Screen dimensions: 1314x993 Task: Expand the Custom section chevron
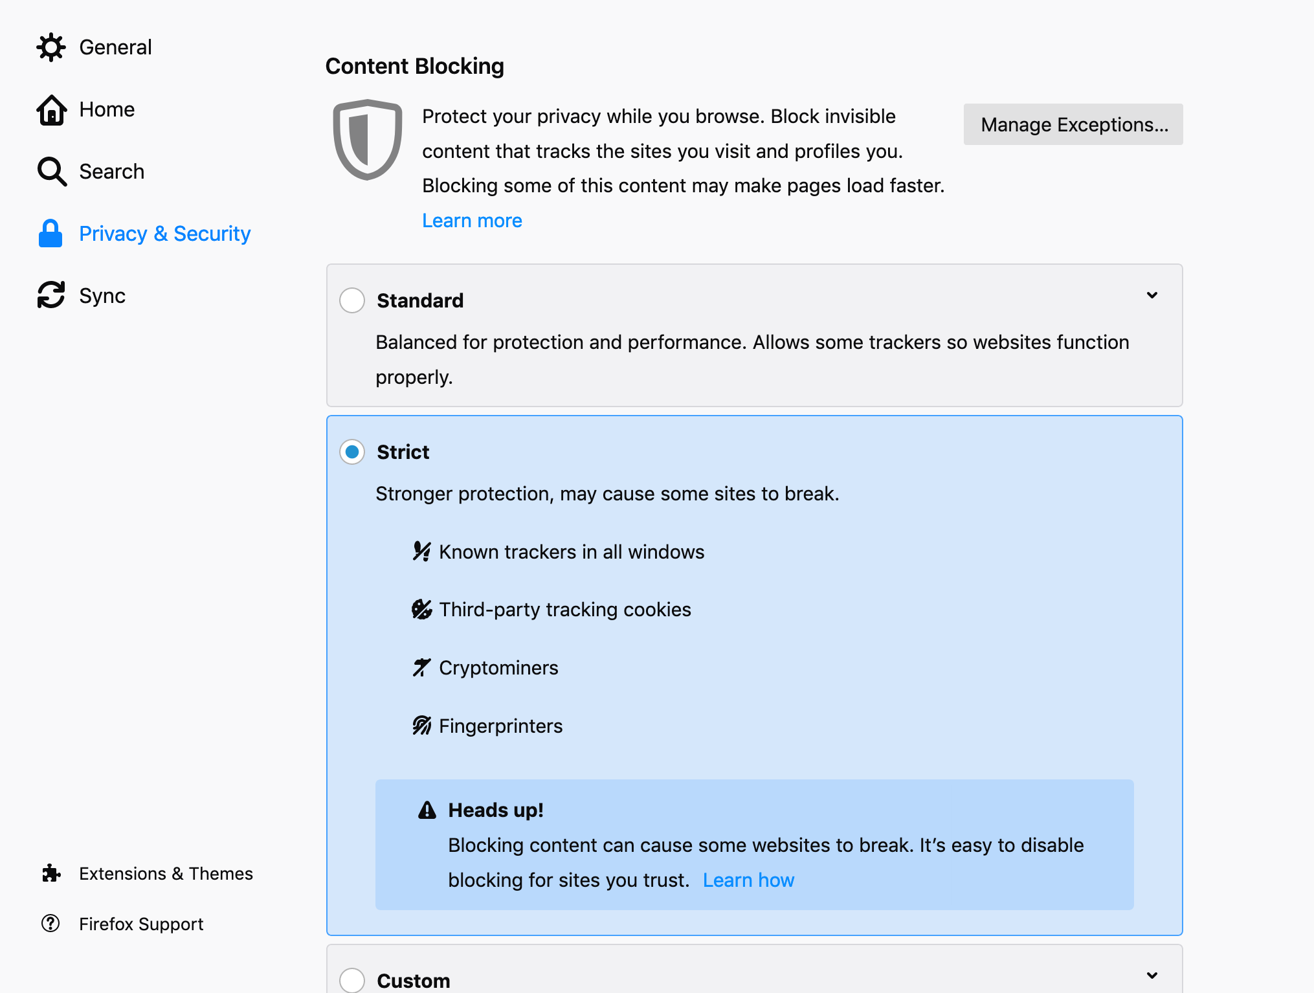tap(1152, 975)
